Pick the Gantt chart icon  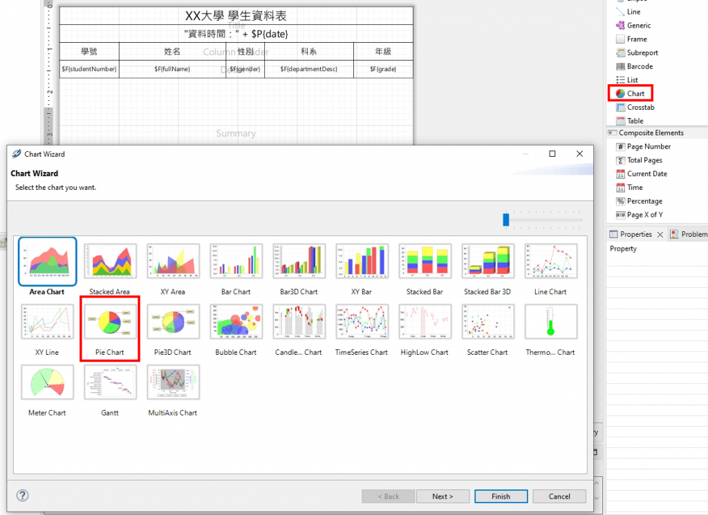coord(110,382)
